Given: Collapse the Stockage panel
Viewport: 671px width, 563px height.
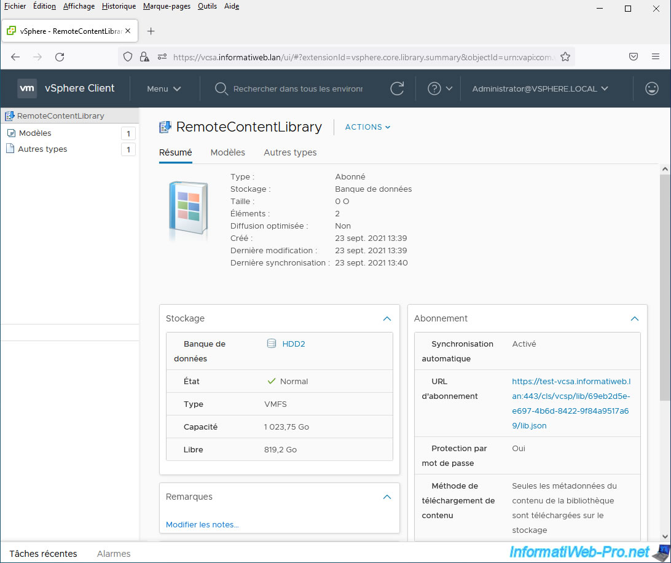Looking at the screenshot, I should coord(387,318).
